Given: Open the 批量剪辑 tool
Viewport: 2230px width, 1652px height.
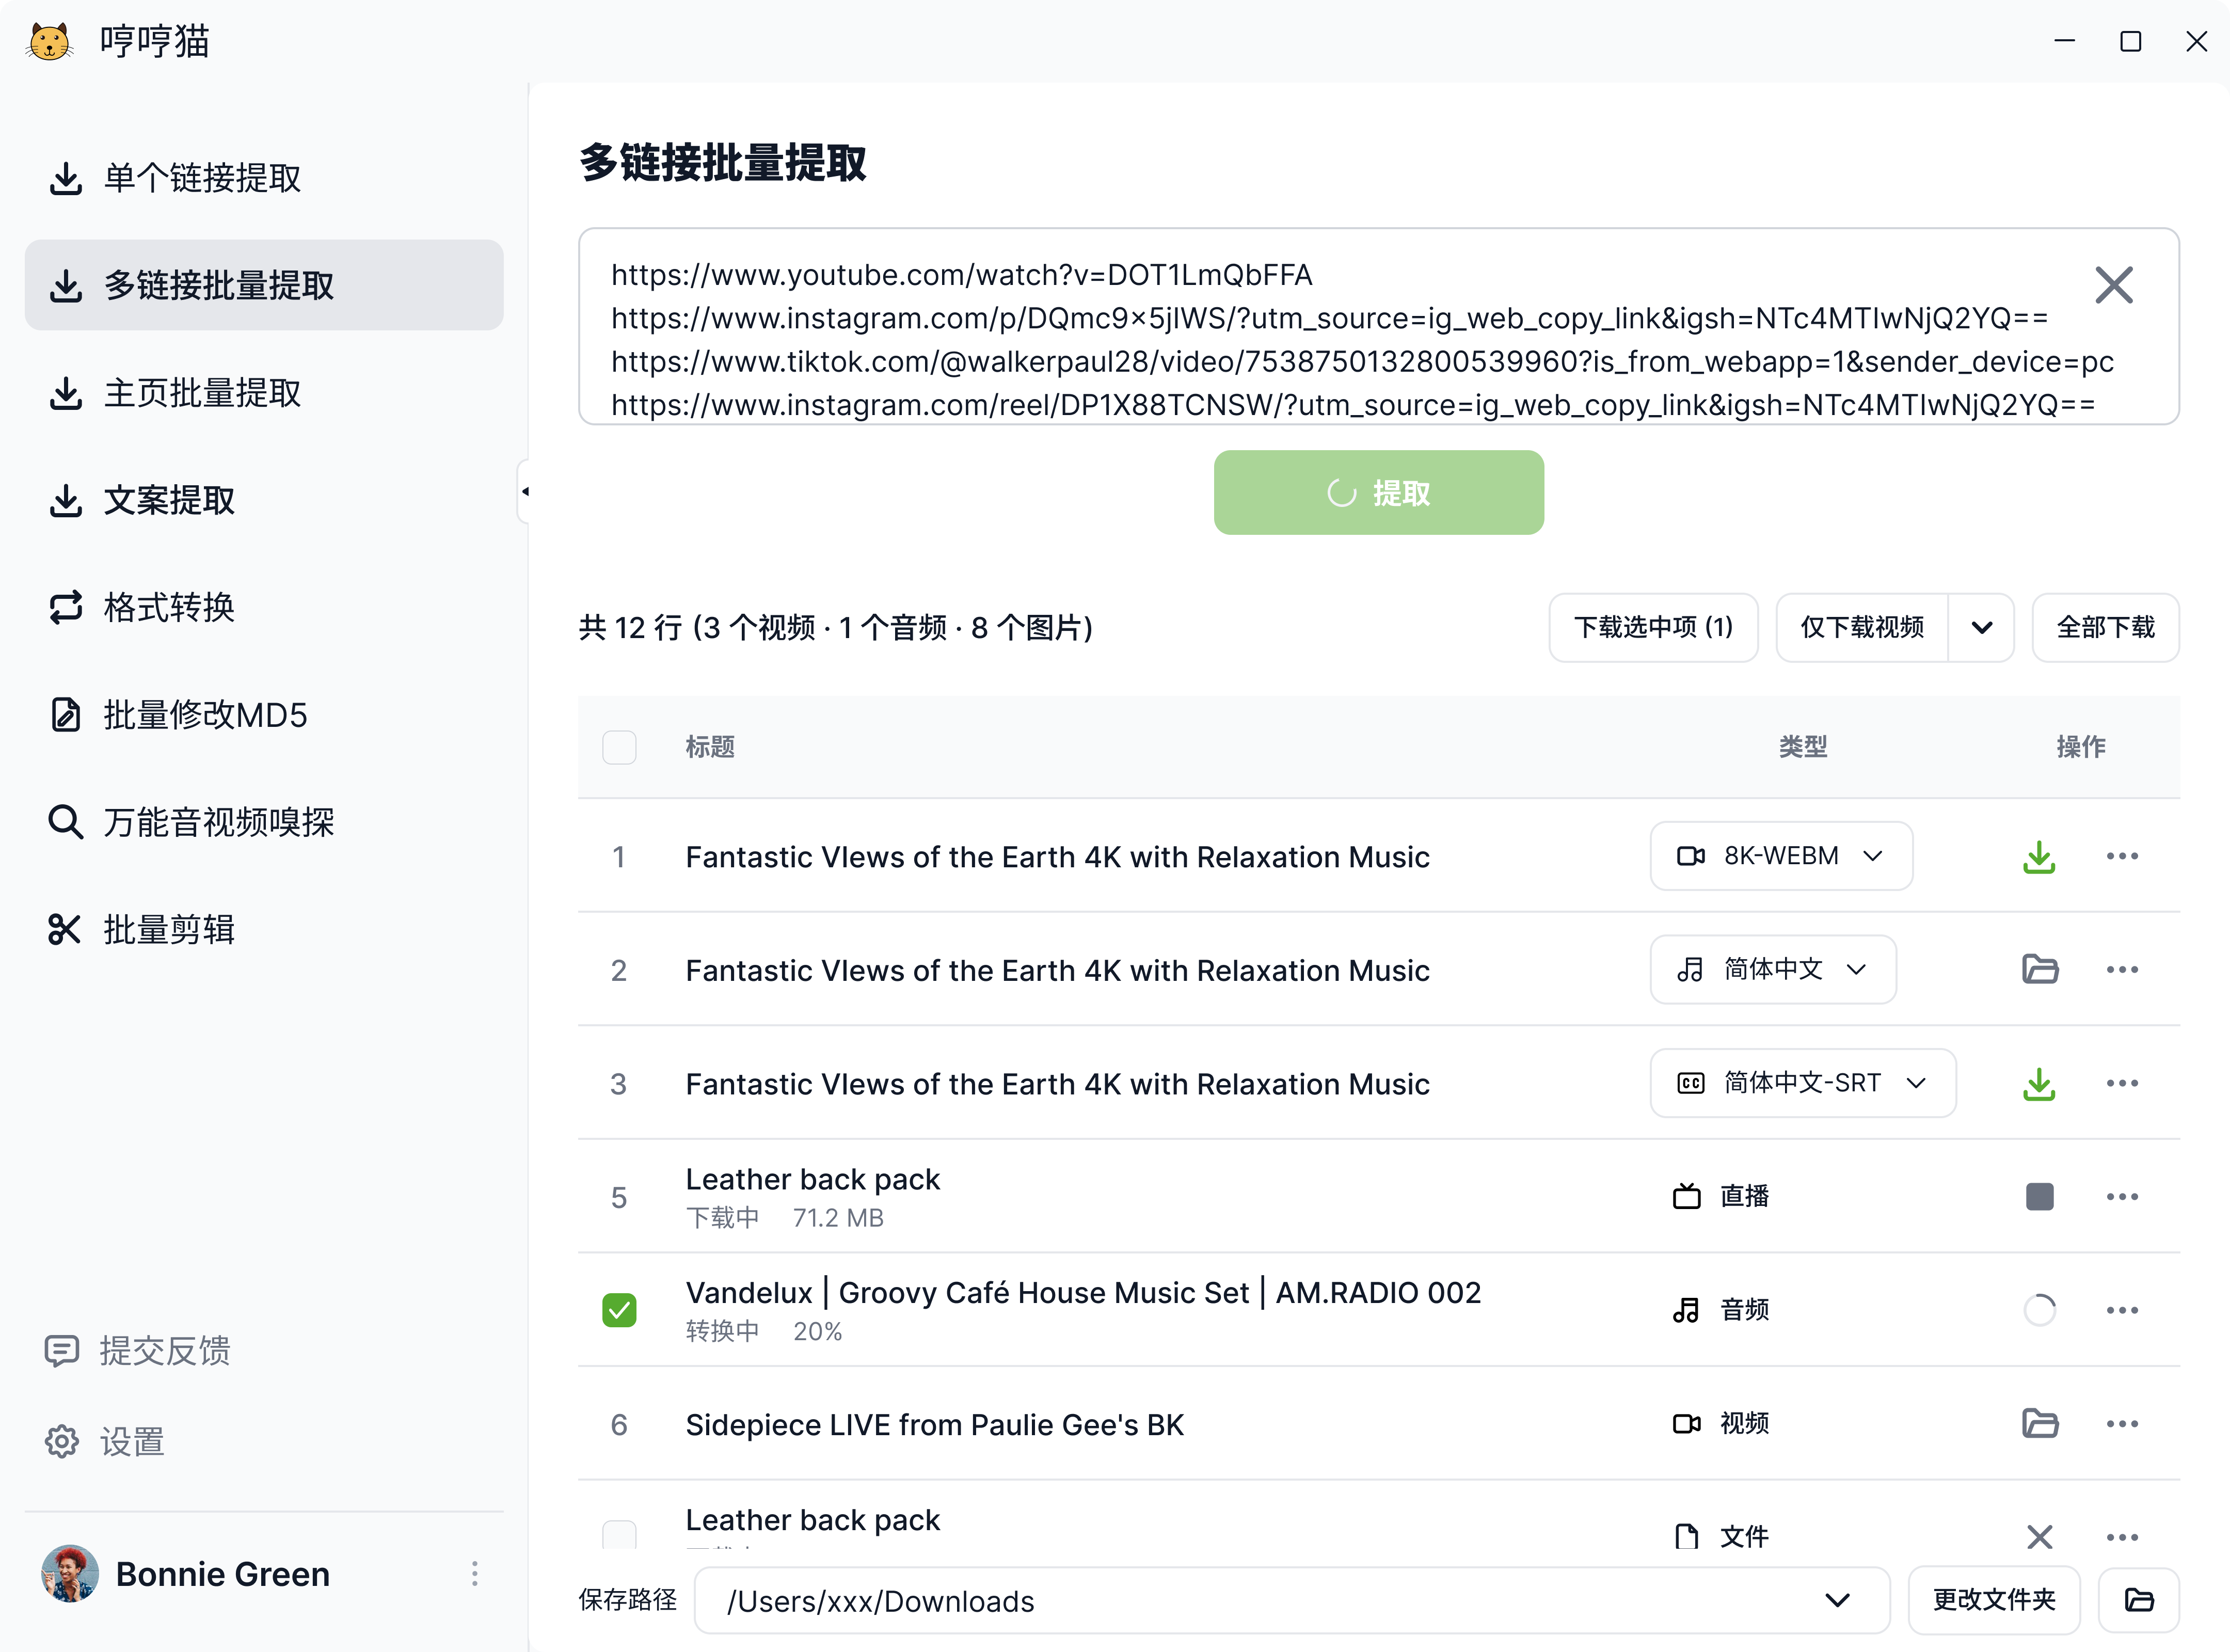Looking at the screenshot, I should (x=168, y=929).
